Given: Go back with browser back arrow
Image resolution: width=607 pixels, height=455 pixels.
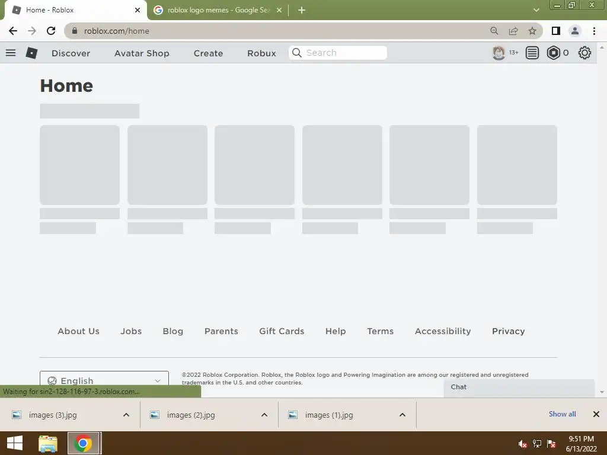Looking at the screenshot, I should (13, 31).
